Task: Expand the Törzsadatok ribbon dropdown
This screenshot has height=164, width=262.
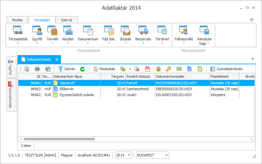Action: click(x=18, y=43)
